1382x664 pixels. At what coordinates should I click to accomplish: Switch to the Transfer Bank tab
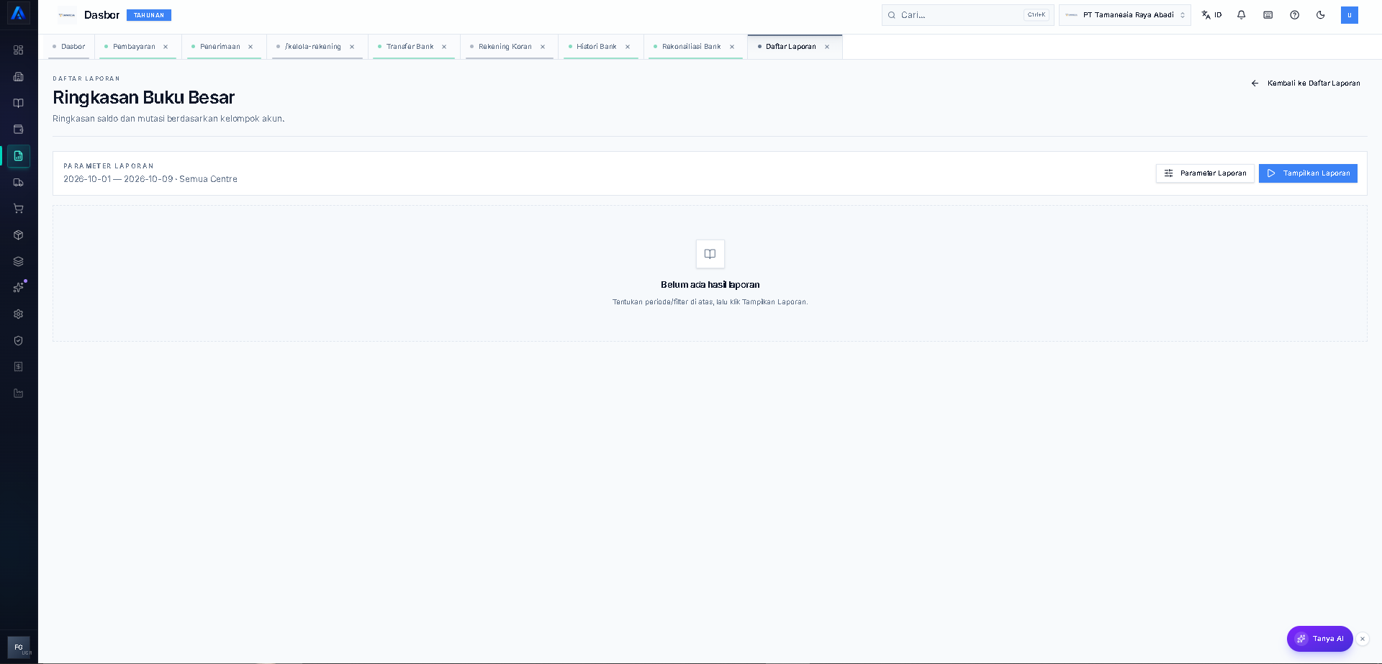tap(410, 47)
